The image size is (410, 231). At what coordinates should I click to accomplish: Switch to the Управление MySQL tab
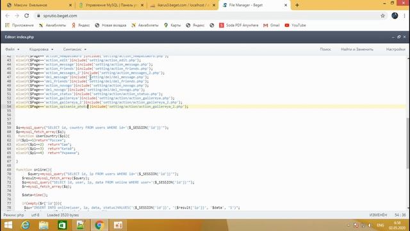click(x=111, y=5)
